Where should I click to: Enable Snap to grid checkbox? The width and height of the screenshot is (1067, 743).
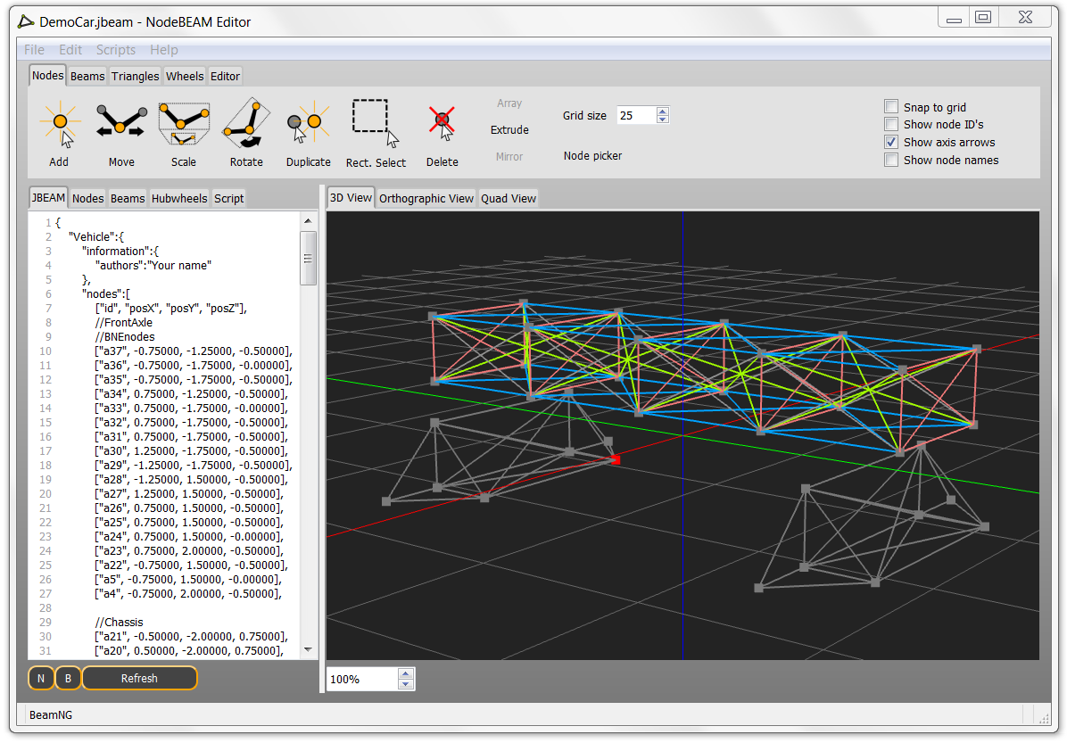pos(891,107)
